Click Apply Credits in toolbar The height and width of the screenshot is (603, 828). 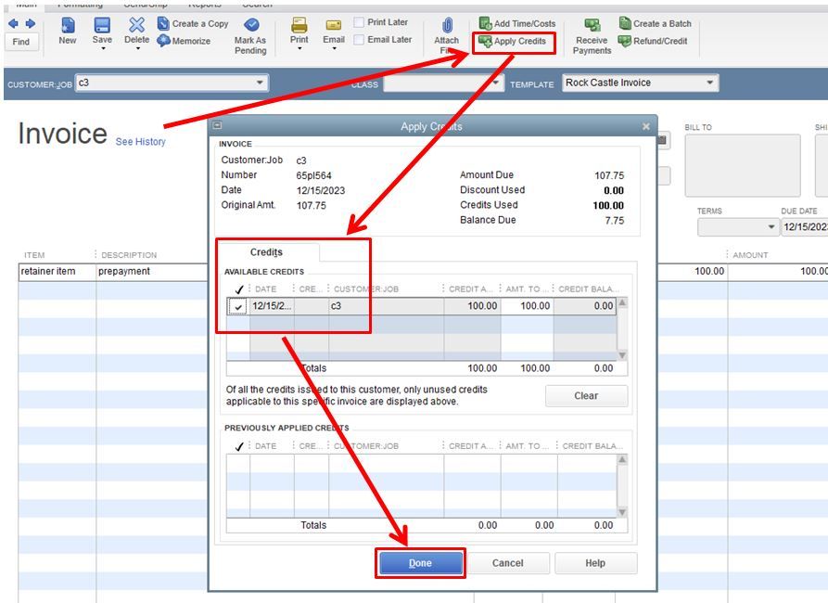tap(514, 41)
